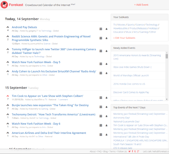The width and height of the screenshot is (169, 154).
Task: Open Forekast Twitter page from footer
Action: pyautogui.click(x=130, y=151)
